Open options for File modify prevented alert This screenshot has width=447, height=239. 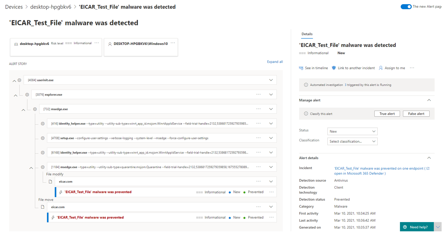tap(271, 192)
